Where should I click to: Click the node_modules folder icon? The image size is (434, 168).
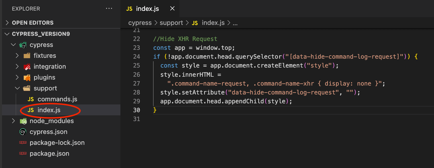click(23, 121)
